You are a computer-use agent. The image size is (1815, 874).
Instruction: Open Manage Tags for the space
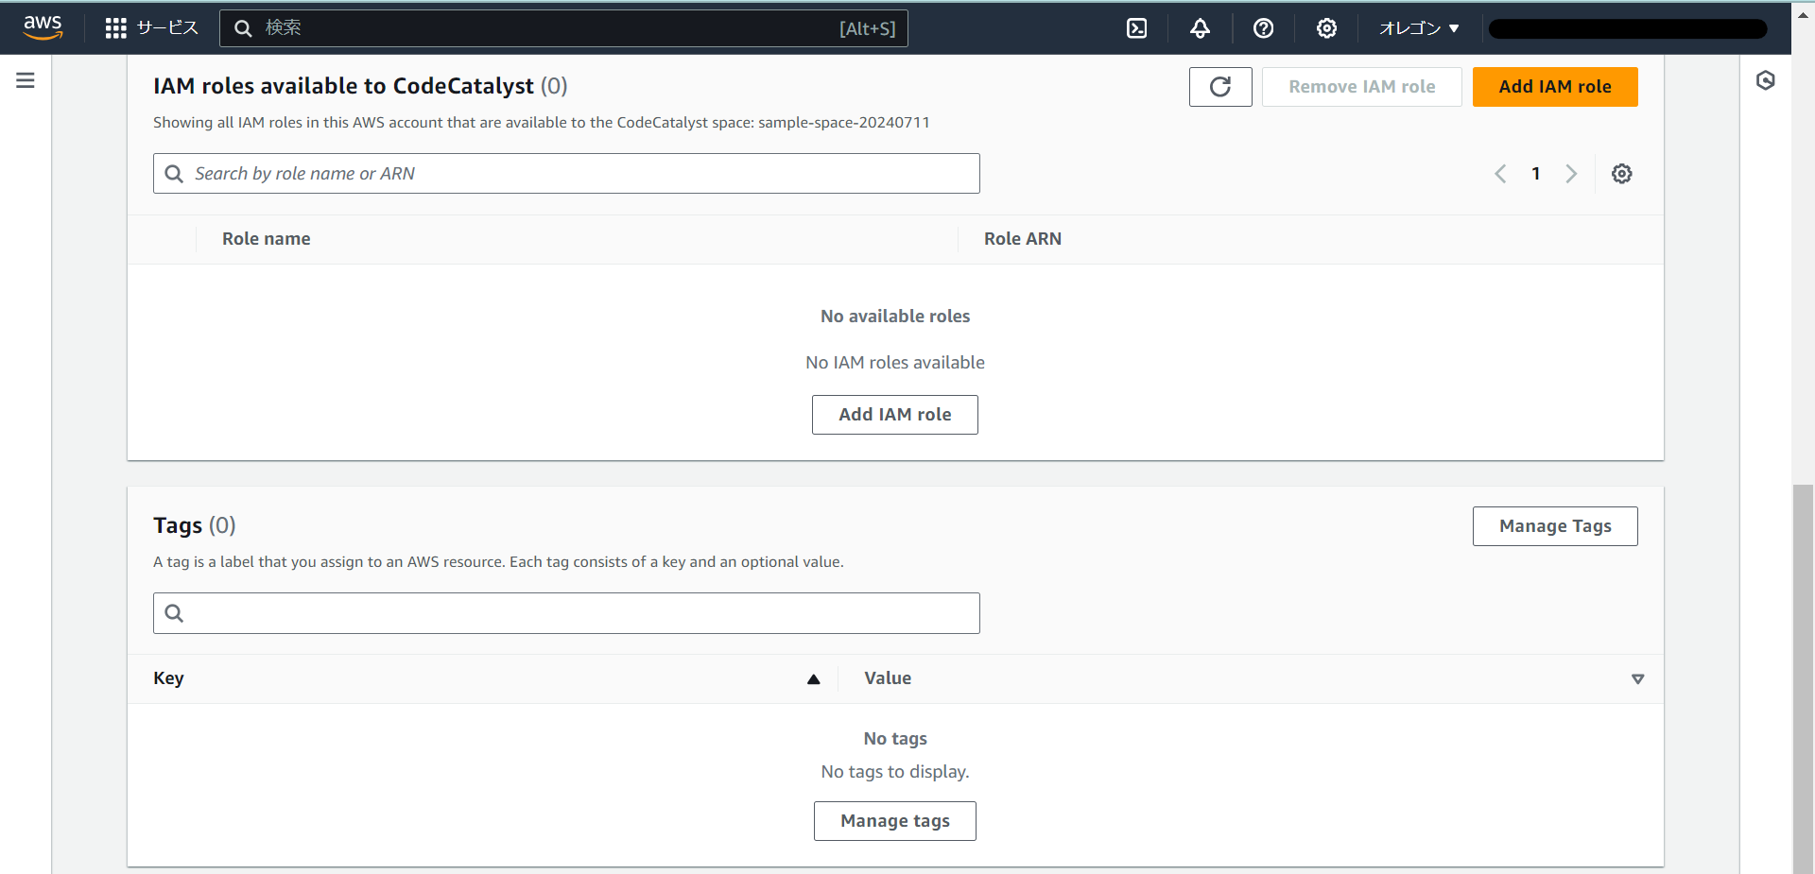click(x=1554, y=525)
